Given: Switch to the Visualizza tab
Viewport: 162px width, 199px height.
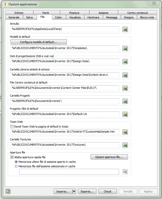Looking at the screenshot, I should [x=75, y=17].
